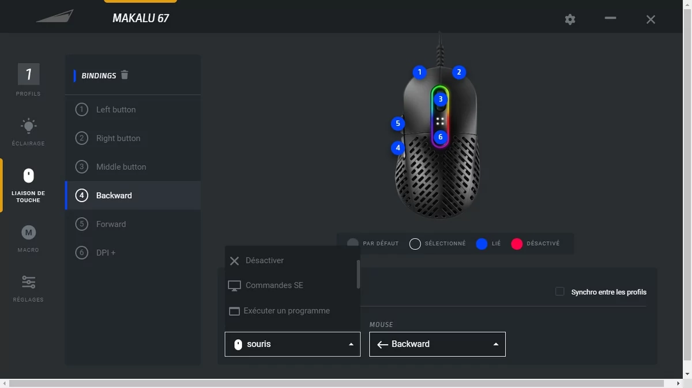Image resolution: width=692 pixels, height=388 pixels.
Task: Open the Réglages settings section
Action: 28,288
